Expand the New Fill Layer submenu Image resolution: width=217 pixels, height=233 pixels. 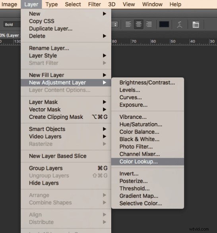[66, 75]
